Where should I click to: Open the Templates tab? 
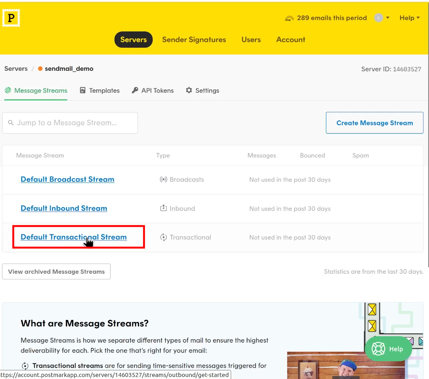tap(100, 90)
